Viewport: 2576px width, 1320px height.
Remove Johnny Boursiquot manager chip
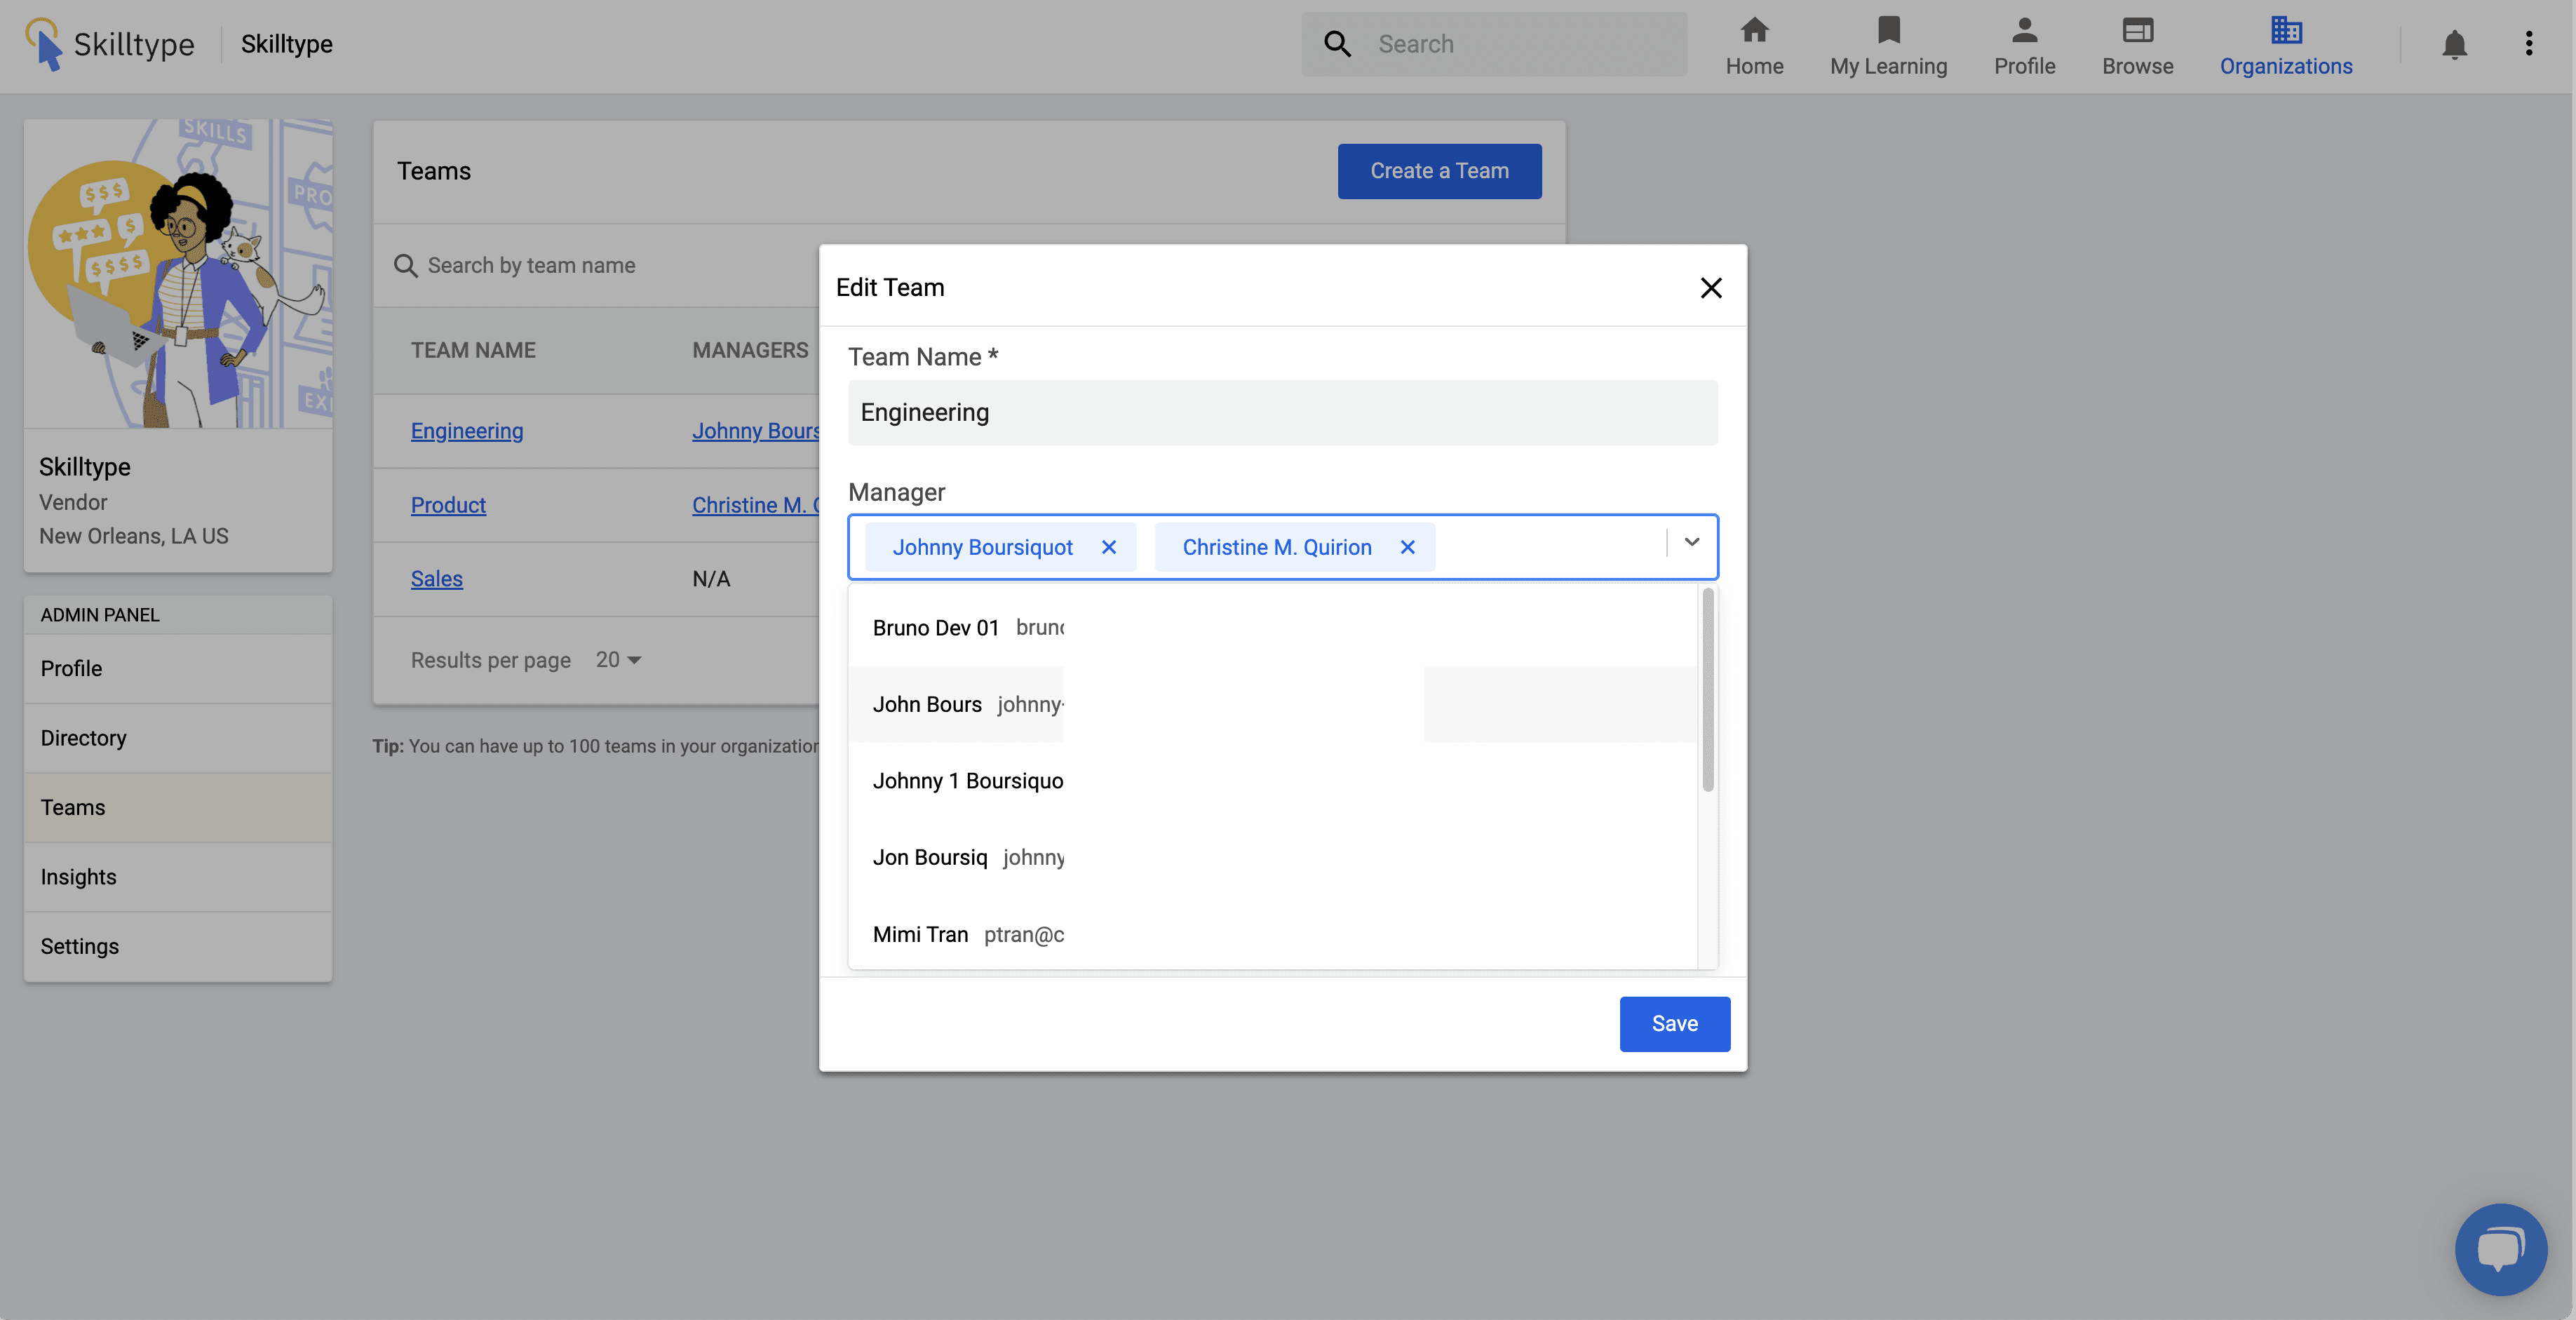[1108, 547]
